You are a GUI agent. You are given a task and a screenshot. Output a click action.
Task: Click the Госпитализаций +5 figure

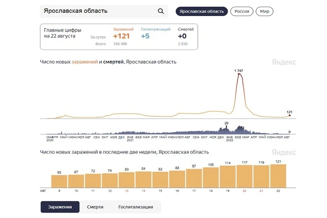click(145, 36)
